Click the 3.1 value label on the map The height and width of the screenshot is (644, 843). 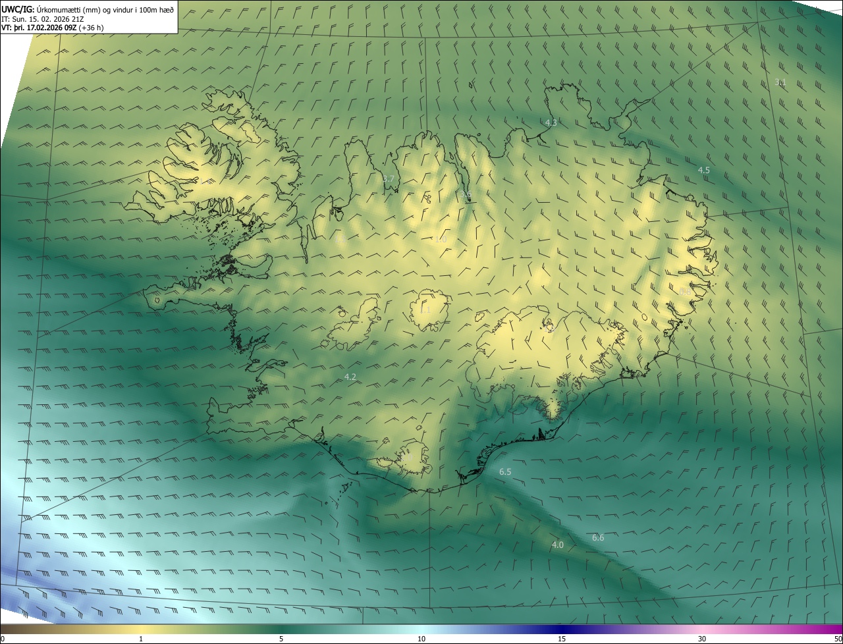(x=780, y=82)
